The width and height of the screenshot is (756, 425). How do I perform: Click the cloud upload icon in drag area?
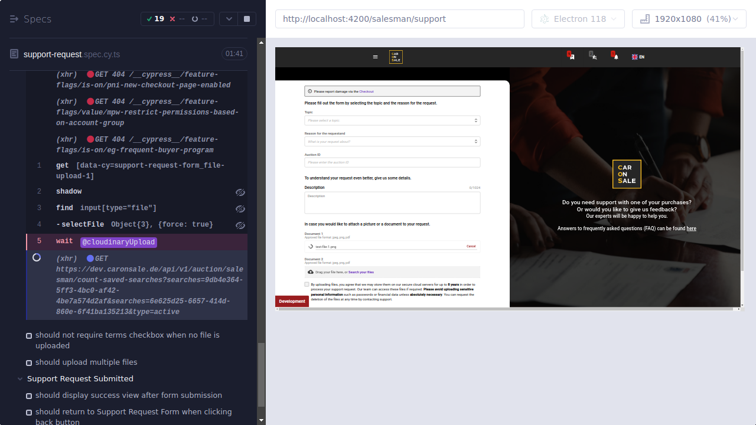[310, 272]
